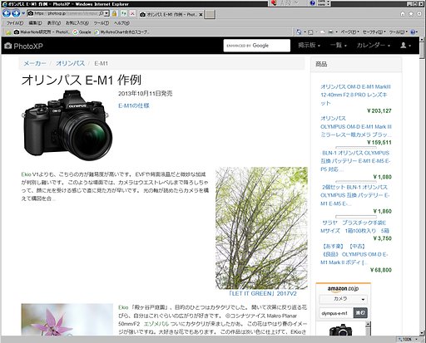Click the printer icon in command bar
The height and width of the screenshot is (343, 426).
[330, 32]
